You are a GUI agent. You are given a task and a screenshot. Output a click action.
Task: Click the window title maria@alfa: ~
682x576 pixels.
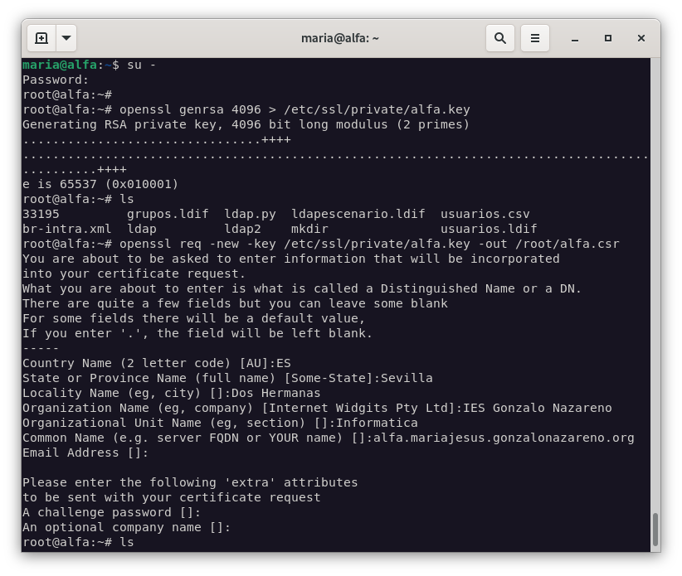tap(340, 38)
